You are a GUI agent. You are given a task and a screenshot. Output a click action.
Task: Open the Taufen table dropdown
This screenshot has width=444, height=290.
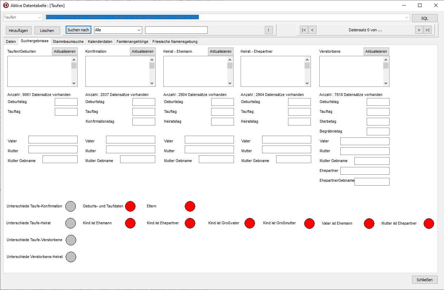39,17
